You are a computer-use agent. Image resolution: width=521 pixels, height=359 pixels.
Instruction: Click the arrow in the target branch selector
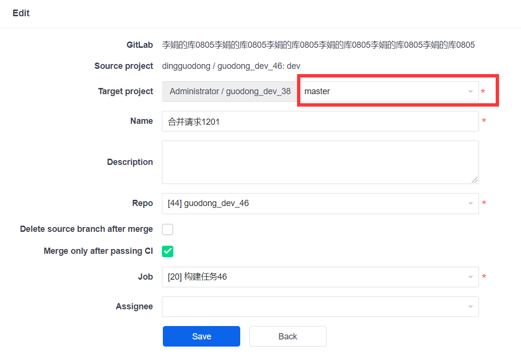point(470,92)
